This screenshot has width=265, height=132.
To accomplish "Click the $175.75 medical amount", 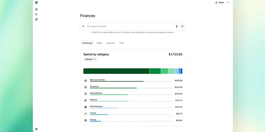I will coord(179,101).
